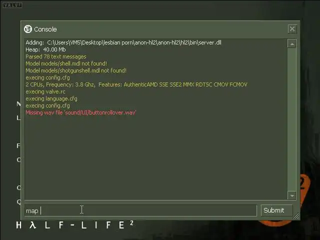
Task: Click the Submit button
Action: [276, 210]
